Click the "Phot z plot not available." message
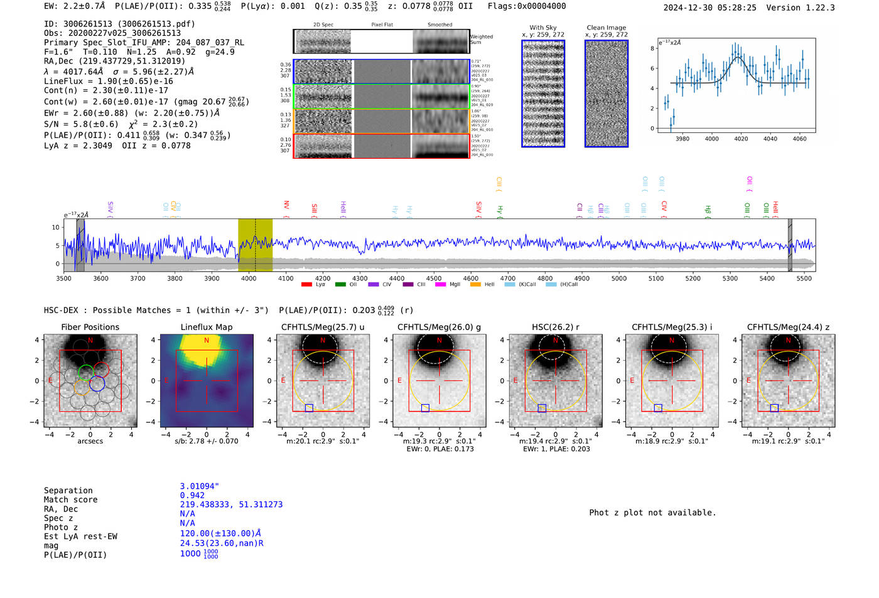Screen dimensions: 879x598 coord(652,513)
